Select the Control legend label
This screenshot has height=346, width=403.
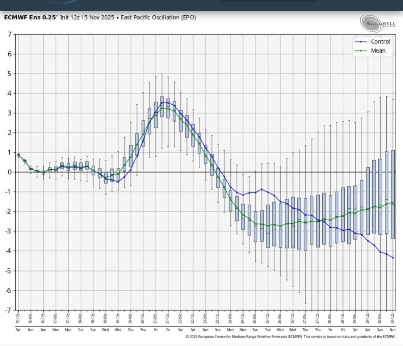380,42
